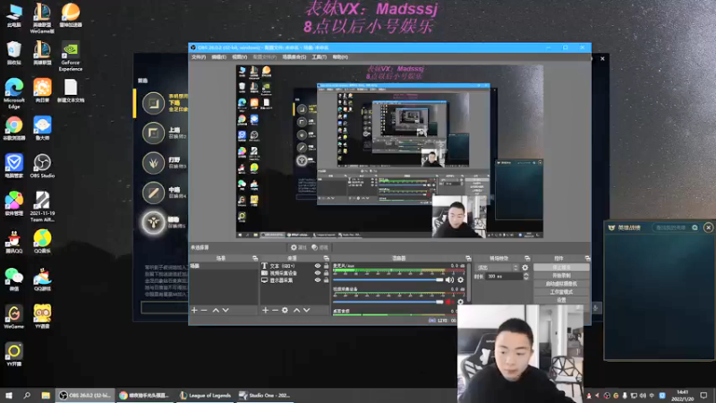Adjust microphone volume slider in mixer
This screenshot has width=716, height=403.
pos(388,279)
